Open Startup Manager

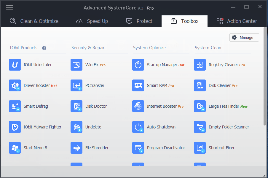tap(160, 65)
